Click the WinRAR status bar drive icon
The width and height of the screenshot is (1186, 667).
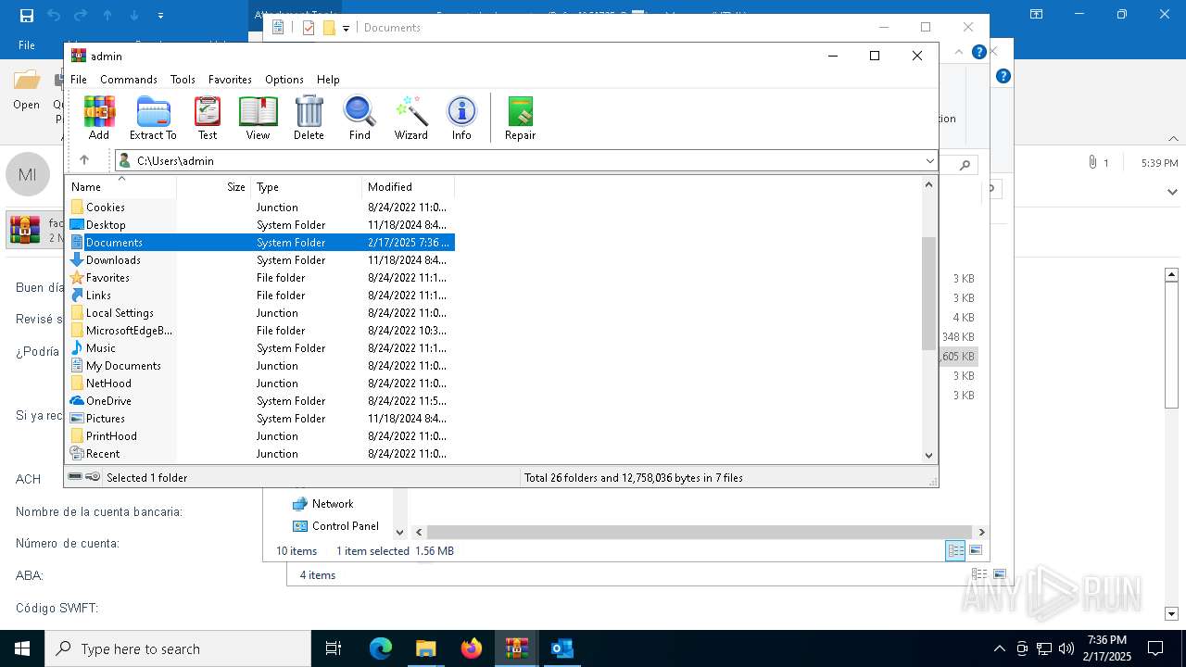75,477
